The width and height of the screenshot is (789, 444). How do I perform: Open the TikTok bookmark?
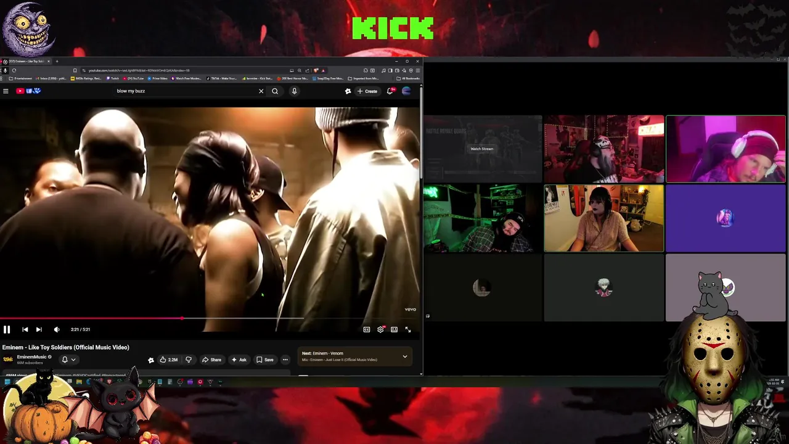223,78
